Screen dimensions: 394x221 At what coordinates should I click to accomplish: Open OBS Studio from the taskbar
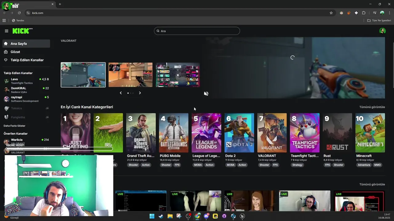pos(188,216)
